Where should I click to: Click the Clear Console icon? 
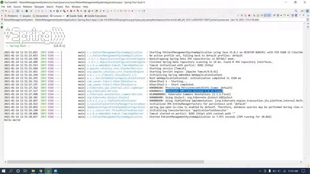tap(254, 15)
